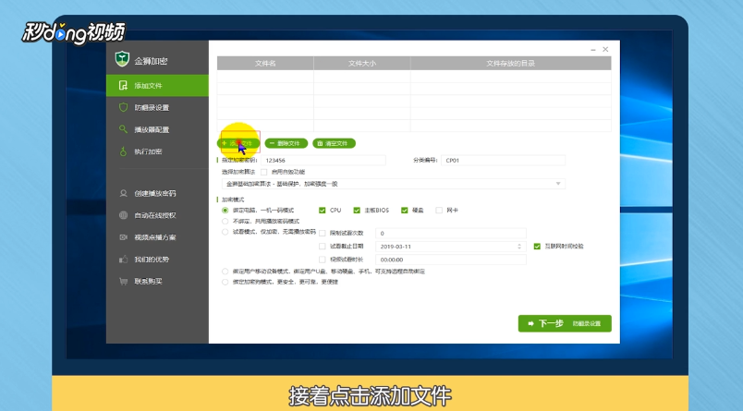Open 防翻录设置 via its shield icon
This screenshot has width=743, height=411.
coord(123,107)
